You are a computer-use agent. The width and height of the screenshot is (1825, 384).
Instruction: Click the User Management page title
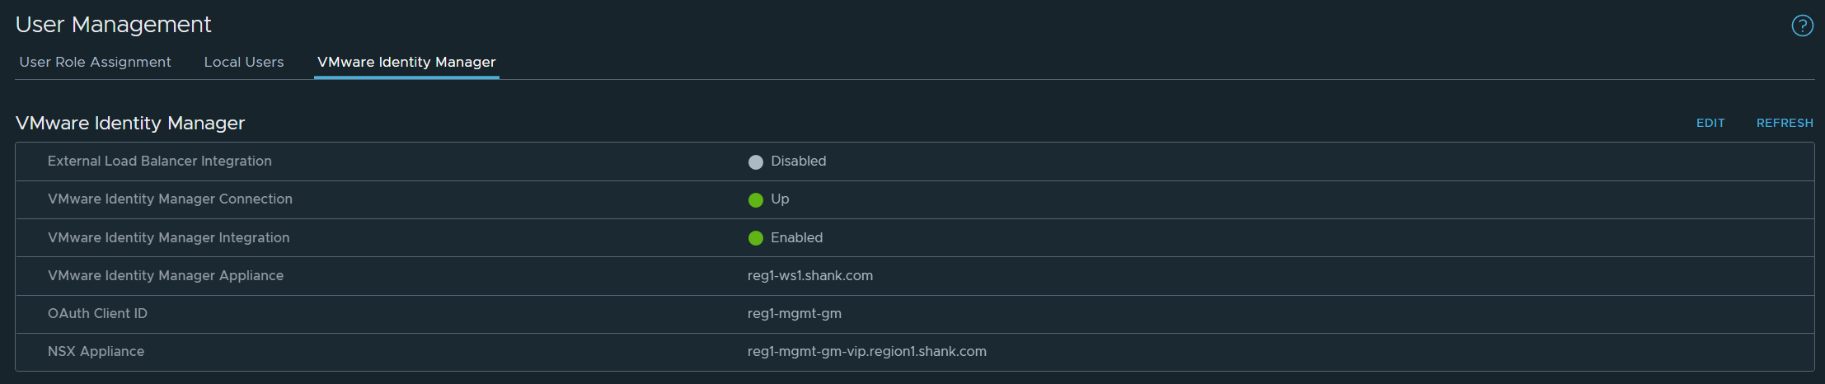(x=114, y=25)
